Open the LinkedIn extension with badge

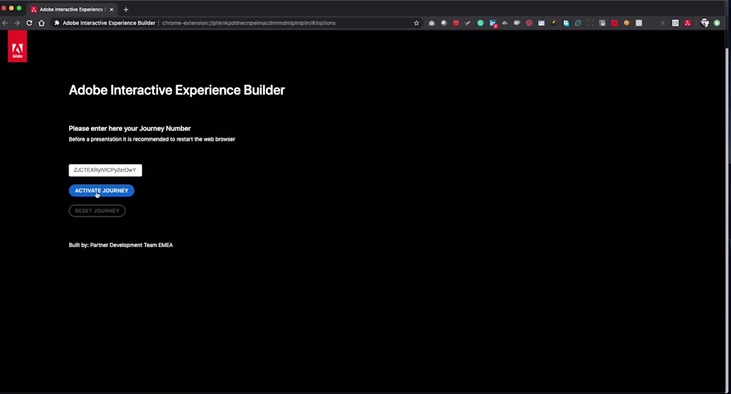(x=493, y=23)
